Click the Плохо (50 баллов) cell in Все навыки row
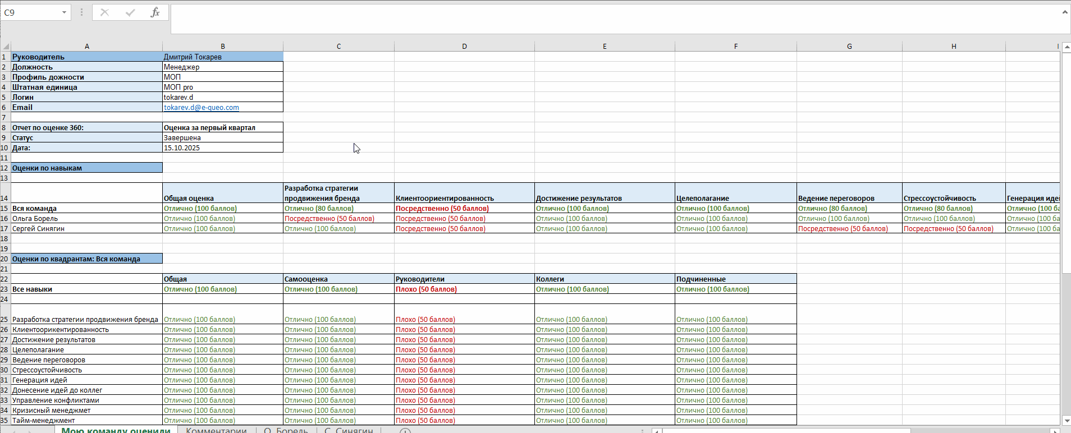Screen dimensions: 1071x433 [465, 289]
